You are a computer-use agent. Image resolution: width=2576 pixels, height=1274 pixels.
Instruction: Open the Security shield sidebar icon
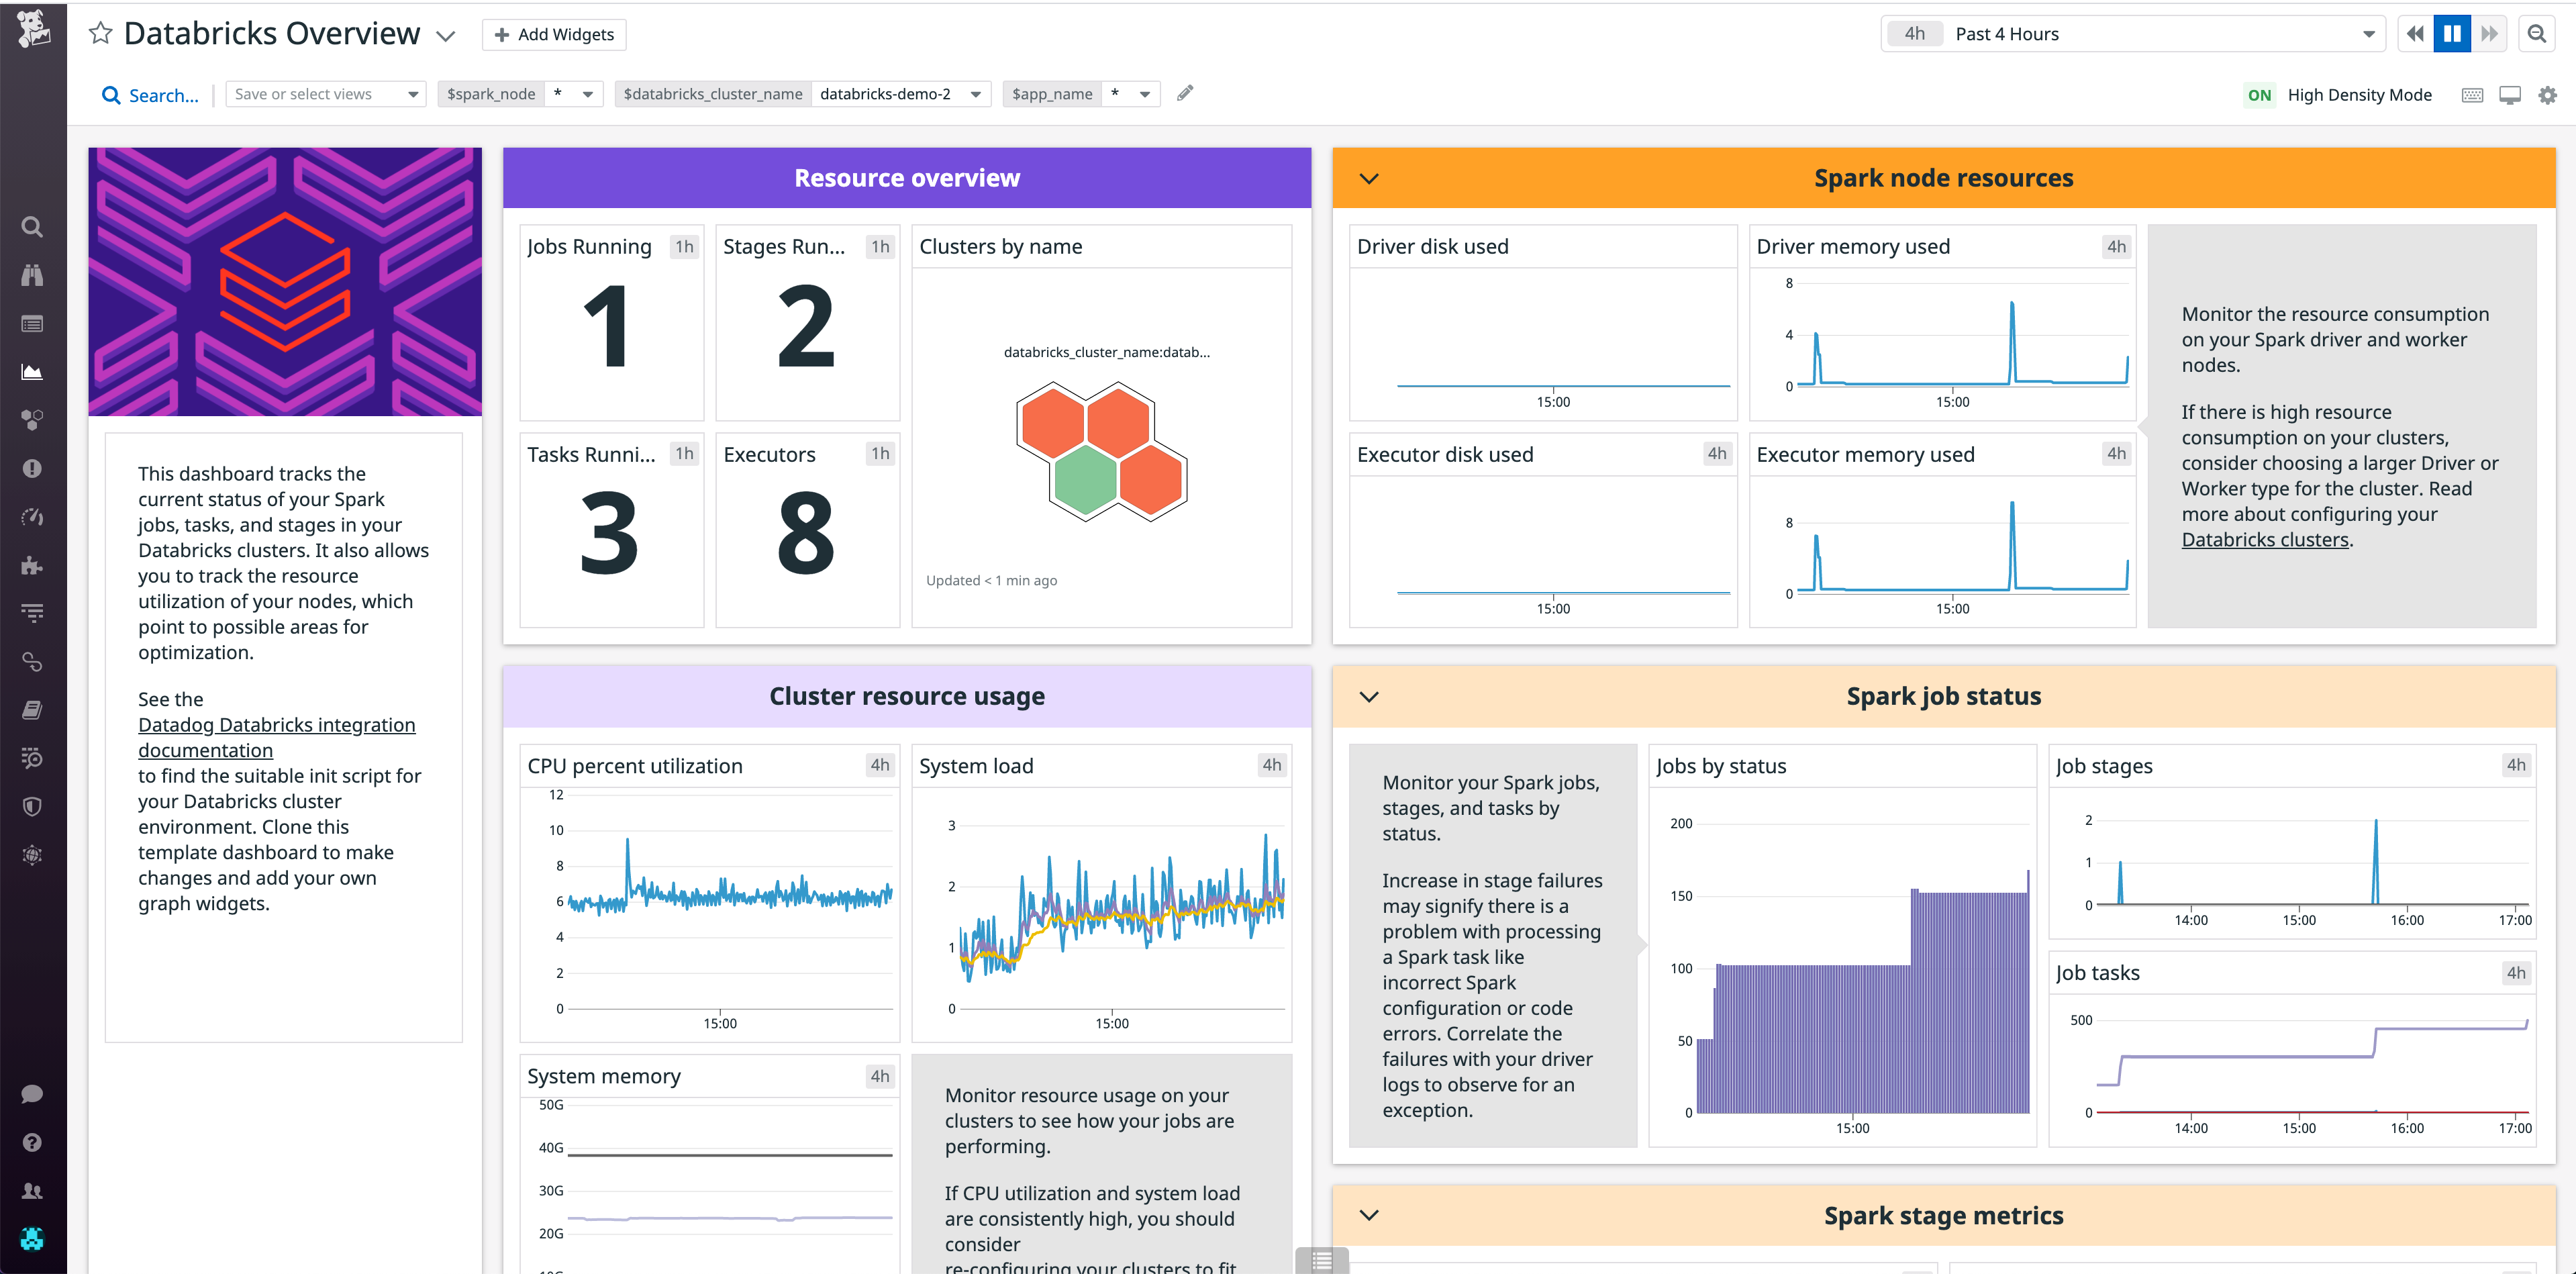(x=32, y=806)
